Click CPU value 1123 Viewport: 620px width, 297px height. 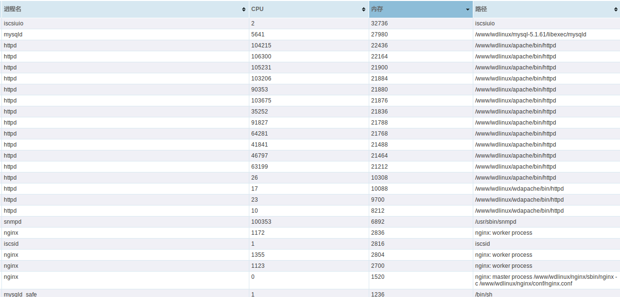click(x=258, y=266)
